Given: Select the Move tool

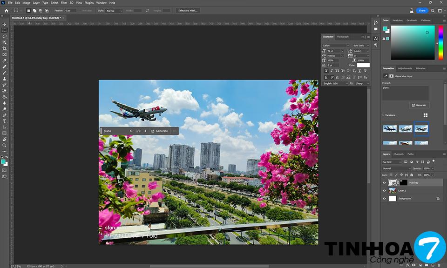Looking at the screenshot, I should [x=5, y=24].
